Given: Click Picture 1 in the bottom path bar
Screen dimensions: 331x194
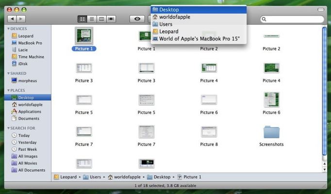Looking at the screenshot, I should (189, 177).
